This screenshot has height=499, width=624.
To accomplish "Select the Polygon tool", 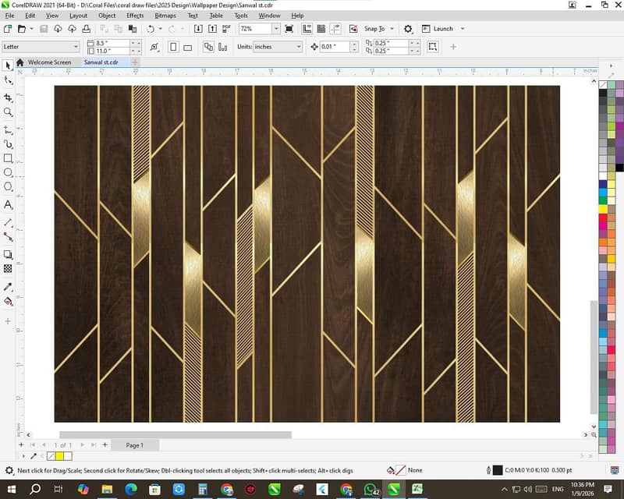I will coord(8,186).
